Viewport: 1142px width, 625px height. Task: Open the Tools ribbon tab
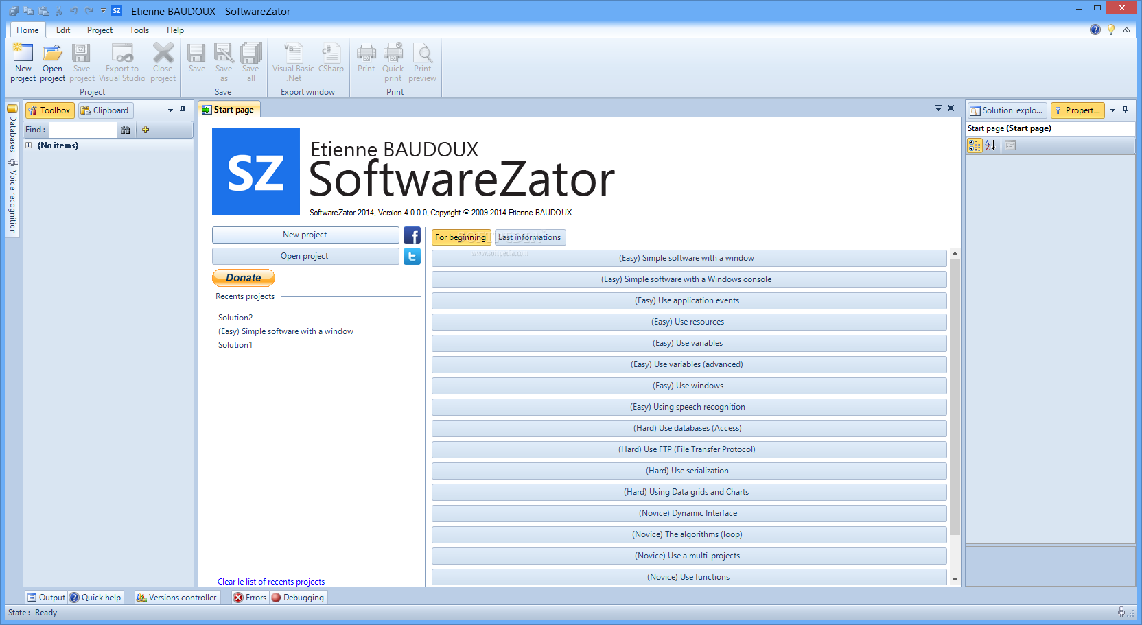[x=139, y=30]
